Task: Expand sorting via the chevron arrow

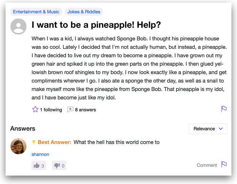Action: (x=221, y=129)
